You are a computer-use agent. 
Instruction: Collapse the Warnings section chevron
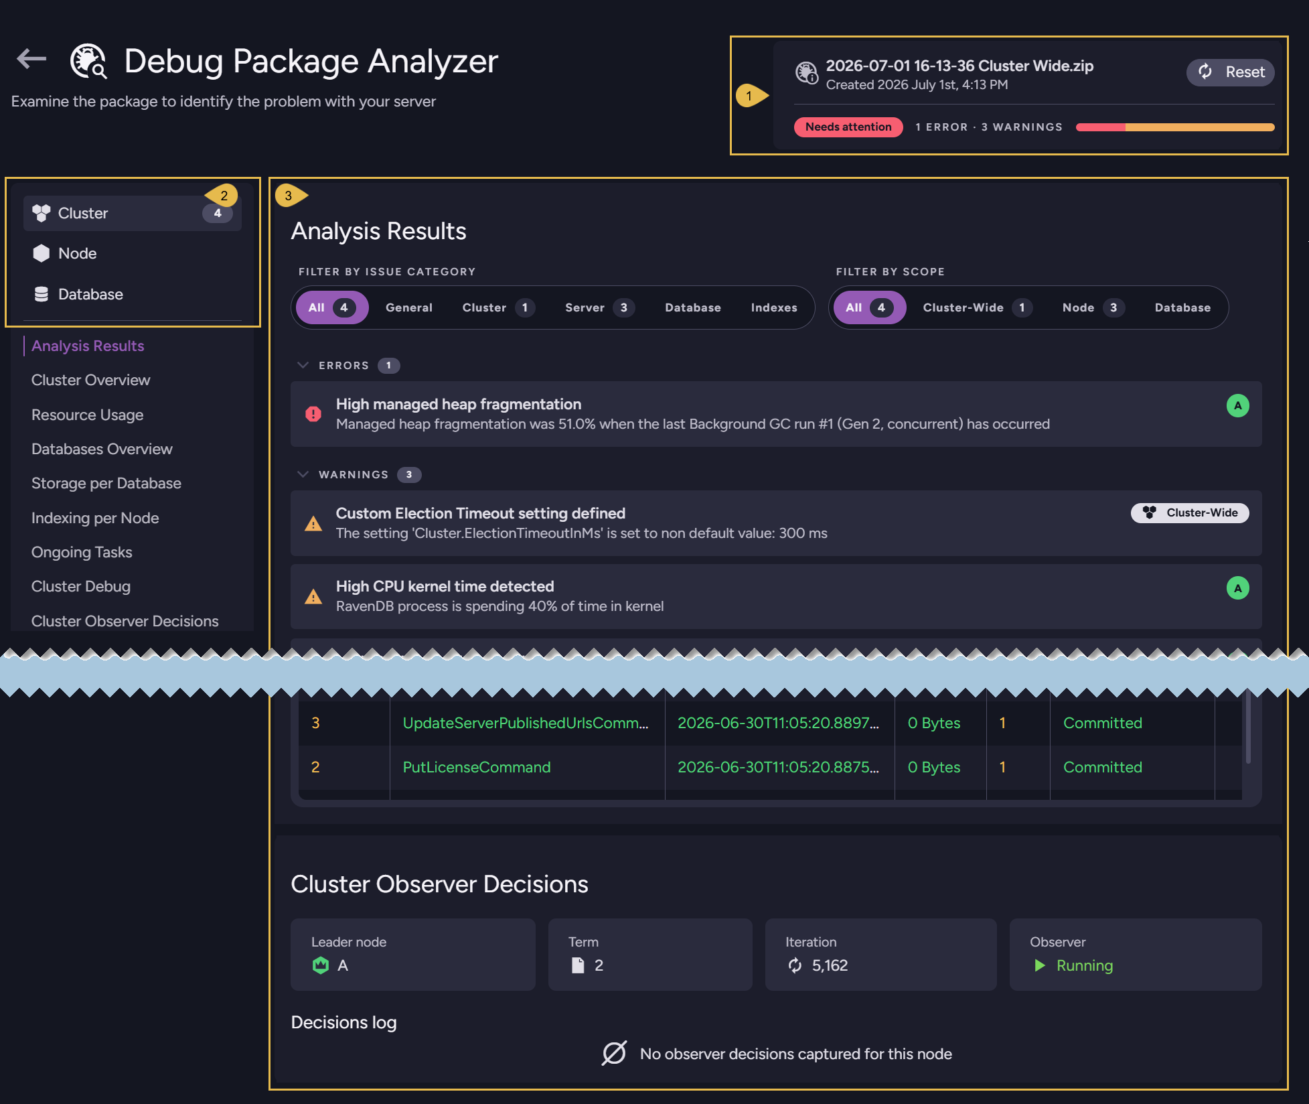(303, 474)
